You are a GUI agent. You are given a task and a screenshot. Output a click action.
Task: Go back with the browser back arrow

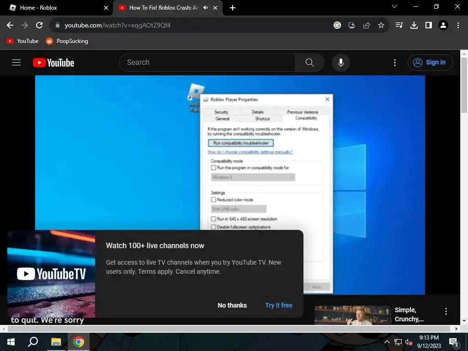(10, 26)
